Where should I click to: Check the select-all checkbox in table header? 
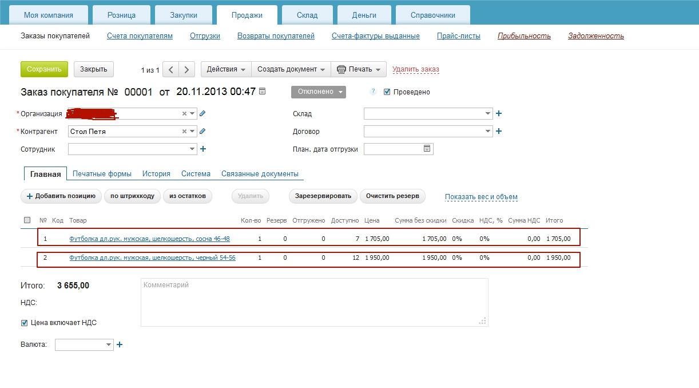click(27, 220)
